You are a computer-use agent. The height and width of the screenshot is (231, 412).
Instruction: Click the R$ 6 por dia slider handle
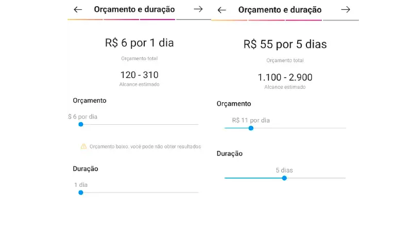pyautogui.click(x=81, y=124)
